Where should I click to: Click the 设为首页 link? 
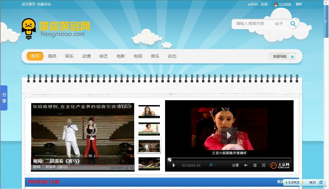point(29,4)
